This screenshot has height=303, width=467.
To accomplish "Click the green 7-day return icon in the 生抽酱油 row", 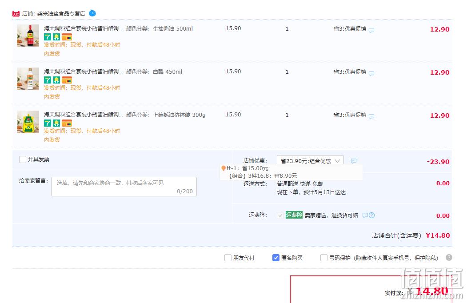I will 48,37.
